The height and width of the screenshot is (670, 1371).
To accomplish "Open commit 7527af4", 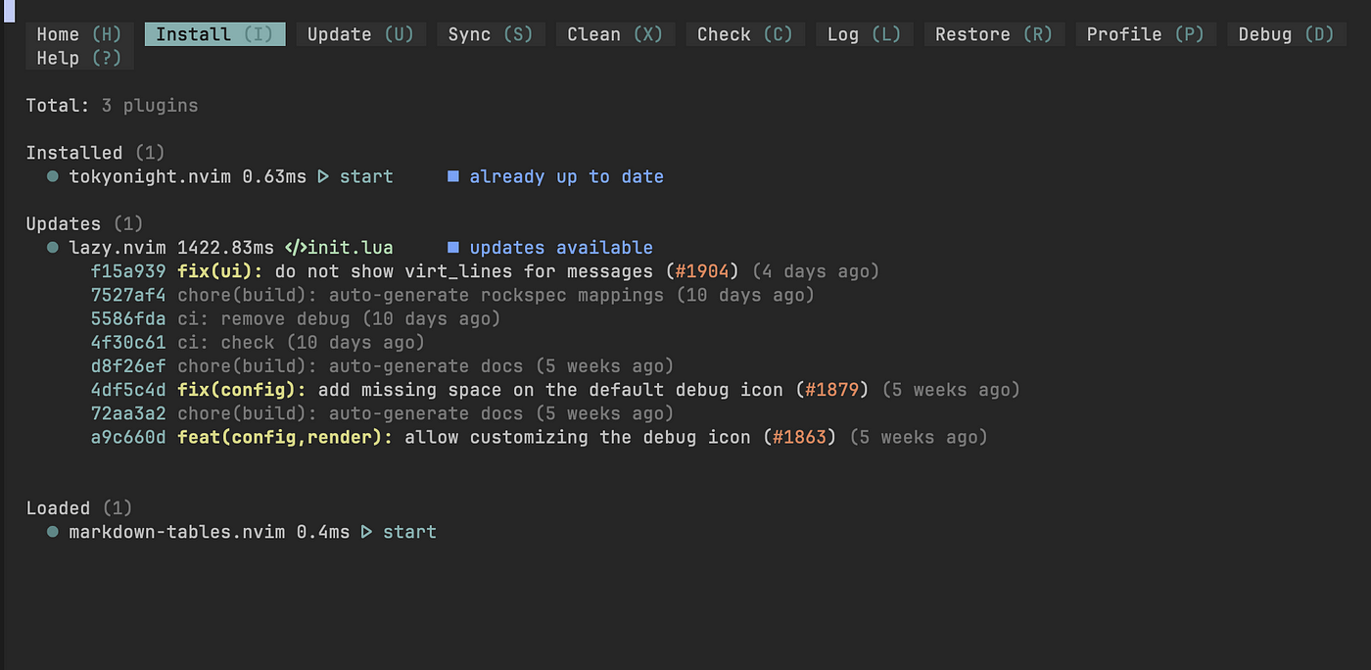I will 128,295.
